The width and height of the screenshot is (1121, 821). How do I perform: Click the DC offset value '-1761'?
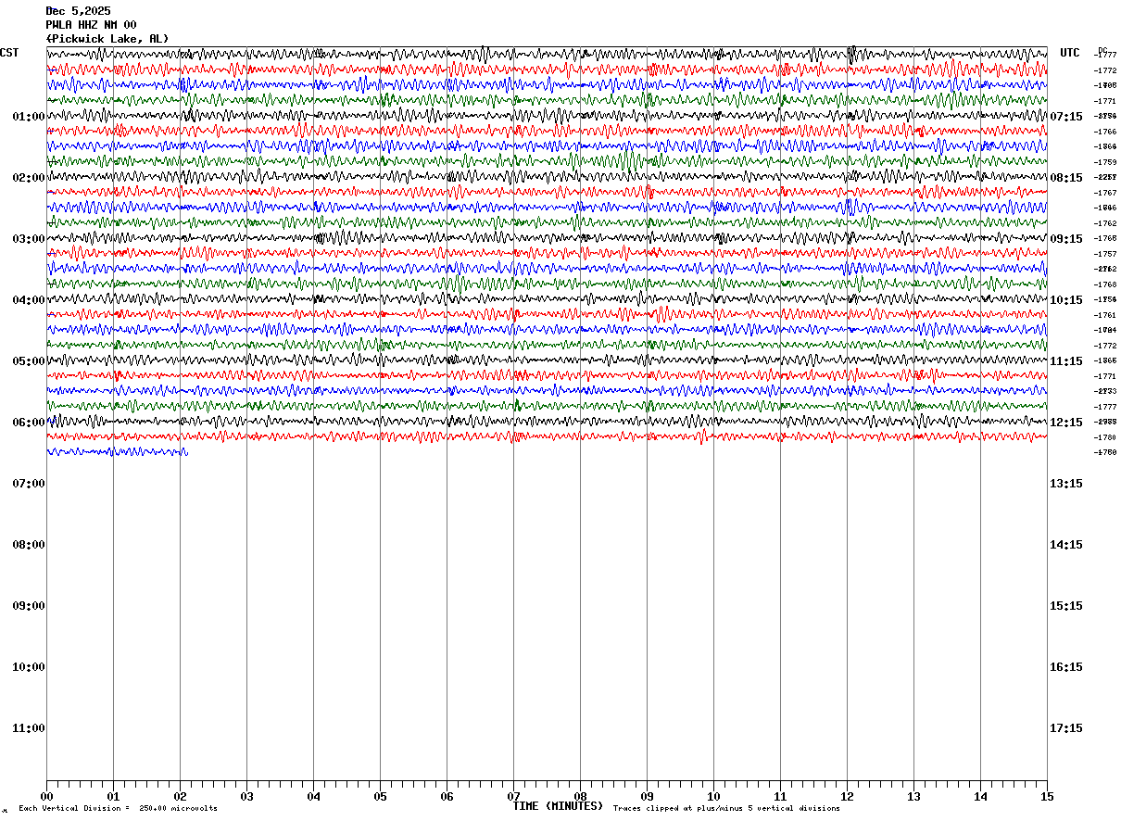click(x=1105, y=315)
